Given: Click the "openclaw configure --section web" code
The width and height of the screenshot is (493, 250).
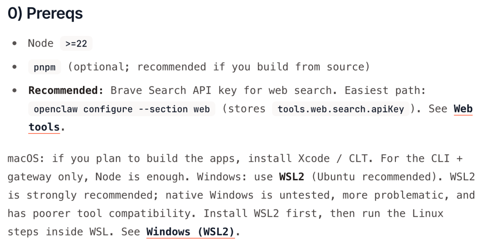Looking at the screenshot, I should click(121, 109).
